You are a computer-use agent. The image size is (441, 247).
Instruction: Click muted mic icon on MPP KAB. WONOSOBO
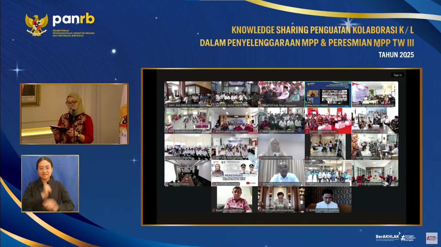(x=354, y=184)
